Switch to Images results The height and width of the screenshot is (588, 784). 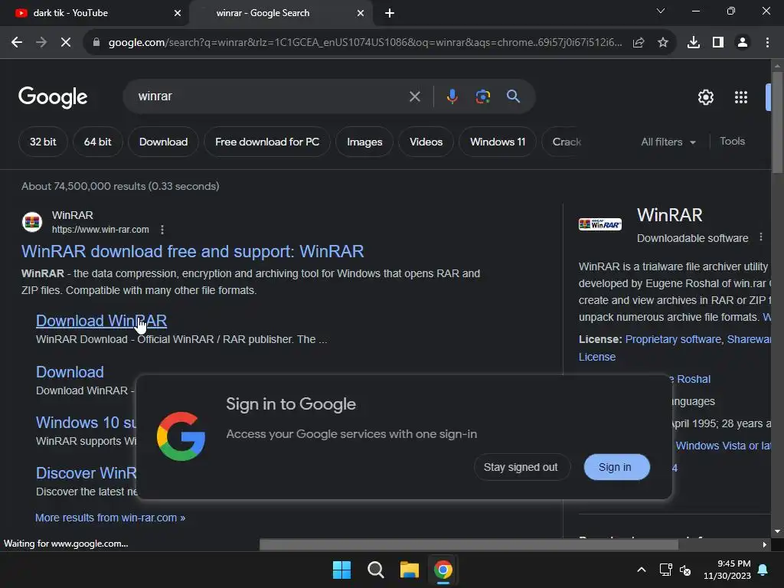click(364, 142)
